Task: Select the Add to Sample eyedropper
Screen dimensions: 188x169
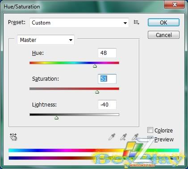Action: [x=124, y=137]
